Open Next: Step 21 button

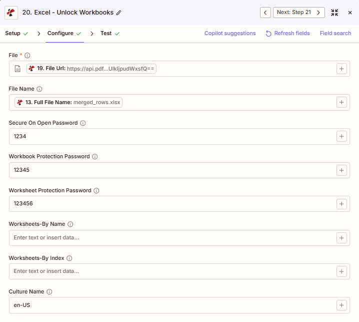tap(299, 13)
